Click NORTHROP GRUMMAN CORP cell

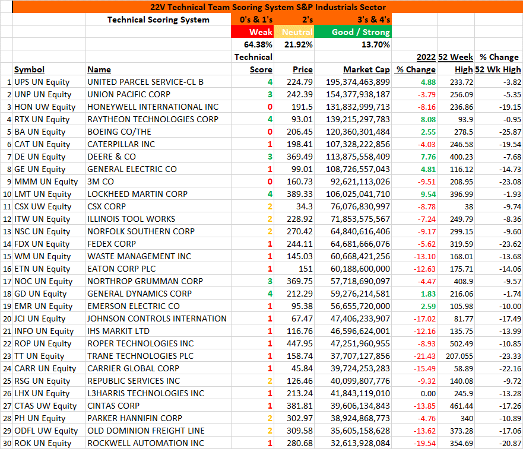(158, 281)
